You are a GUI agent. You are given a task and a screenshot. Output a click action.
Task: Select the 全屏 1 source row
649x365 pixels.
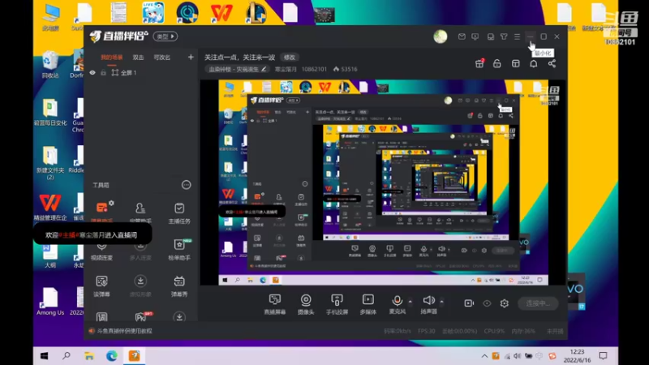[x=140, y=72]
